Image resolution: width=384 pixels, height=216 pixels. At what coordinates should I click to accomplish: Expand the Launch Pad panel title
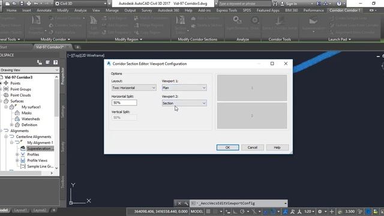coord(340,39)
